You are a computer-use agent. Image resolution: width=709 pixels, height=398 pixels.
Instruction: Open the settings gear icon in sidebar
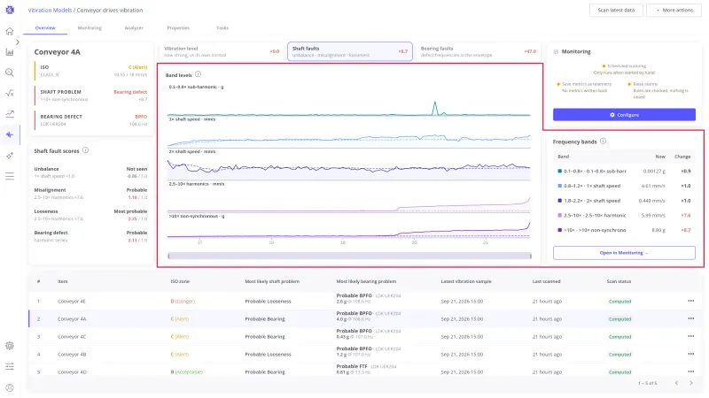click(10, 346)
